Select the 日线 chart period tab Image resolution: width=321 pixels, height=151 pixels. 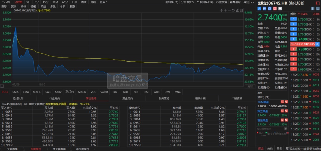tap(75, 2)
